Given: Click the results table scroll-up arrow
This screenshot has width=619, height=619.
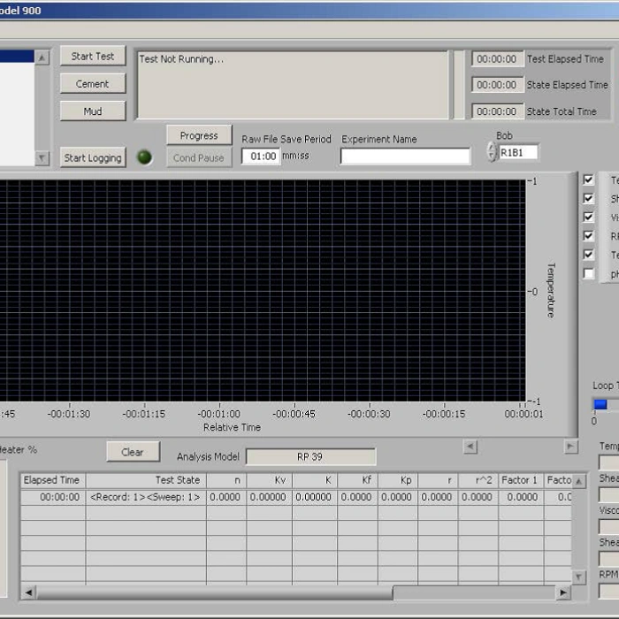Looking at the screenshot, I should pos(579,482).
